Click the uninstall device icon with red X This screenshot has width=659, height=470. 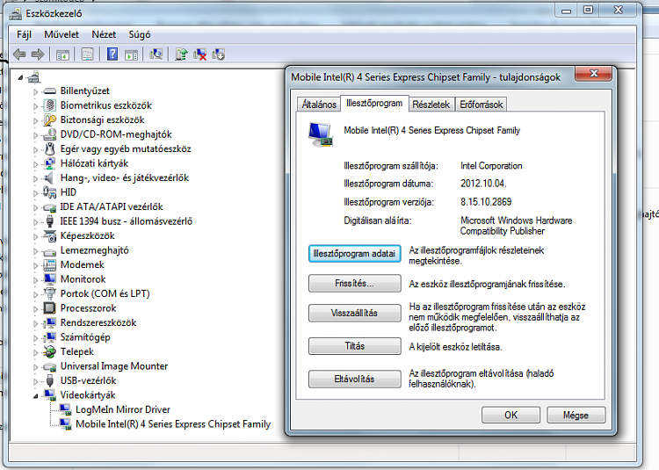[x=199, y=54]
